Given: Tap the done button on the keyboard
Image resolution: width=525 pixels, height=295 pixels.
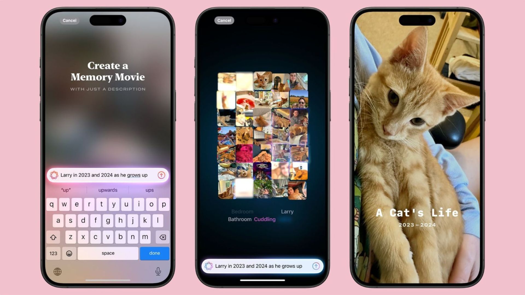Looking at the screenshot, I should pos(155,253).
